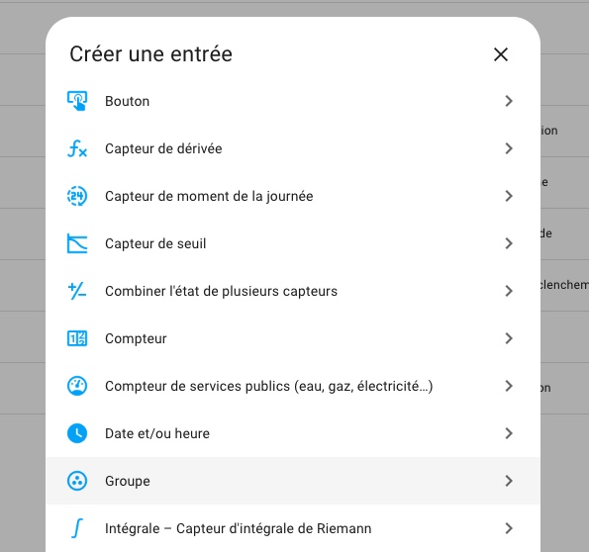Open the Capteur de seuil chevron
Viewport: 589px width, 552px height.
click(509, 243)
